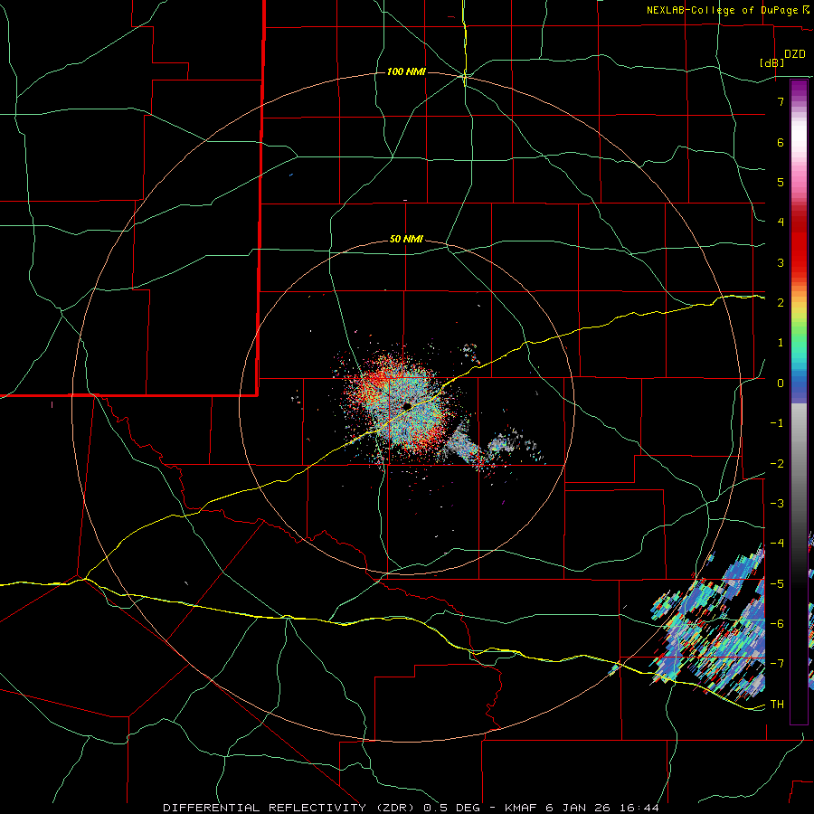Image resolution: width=814 pixels, height=814 pixels.
Task: Click the 2 value on the color scale
Action: pyautogui.click(x=781, y=303)
